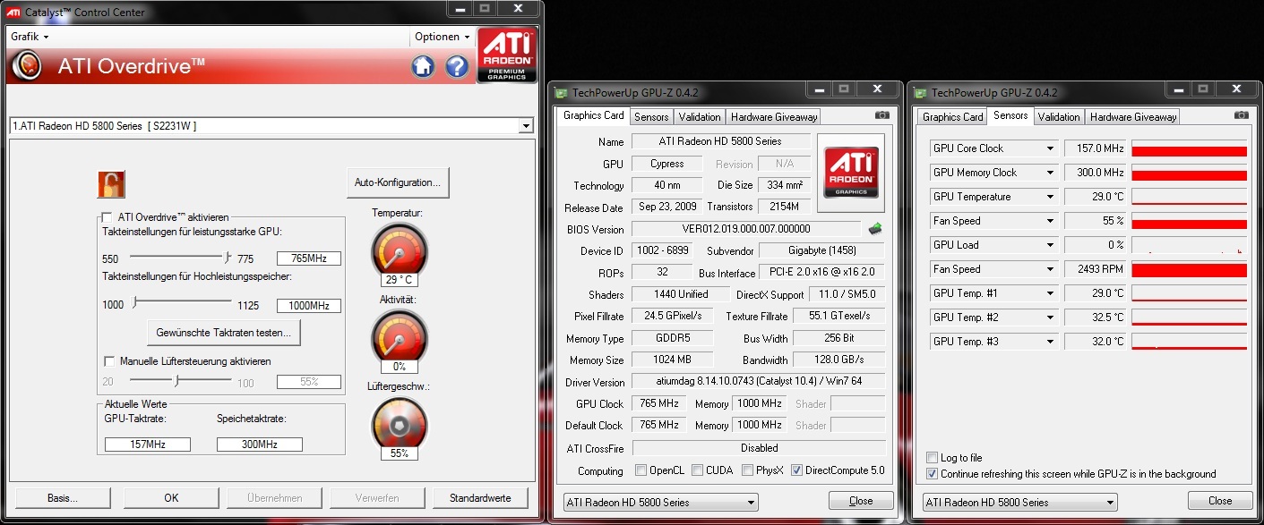Check the Log to file option
This screenshot has height=525, width=1264.
coord(933,458)
